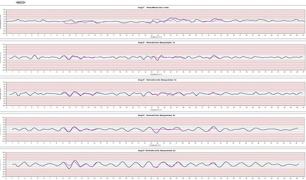Click the magenta line near meter 10 in the top chart
This screenshot has width=306, height=180.
pyautogui.click(x=70, y=24)
